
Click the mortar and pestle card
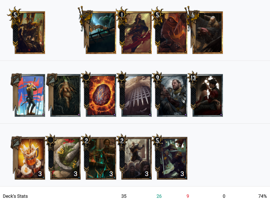point(66,158)
